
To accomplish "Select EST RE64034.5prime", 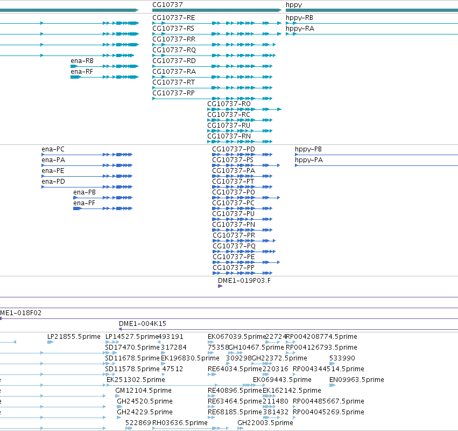I will tap(235, 369).
